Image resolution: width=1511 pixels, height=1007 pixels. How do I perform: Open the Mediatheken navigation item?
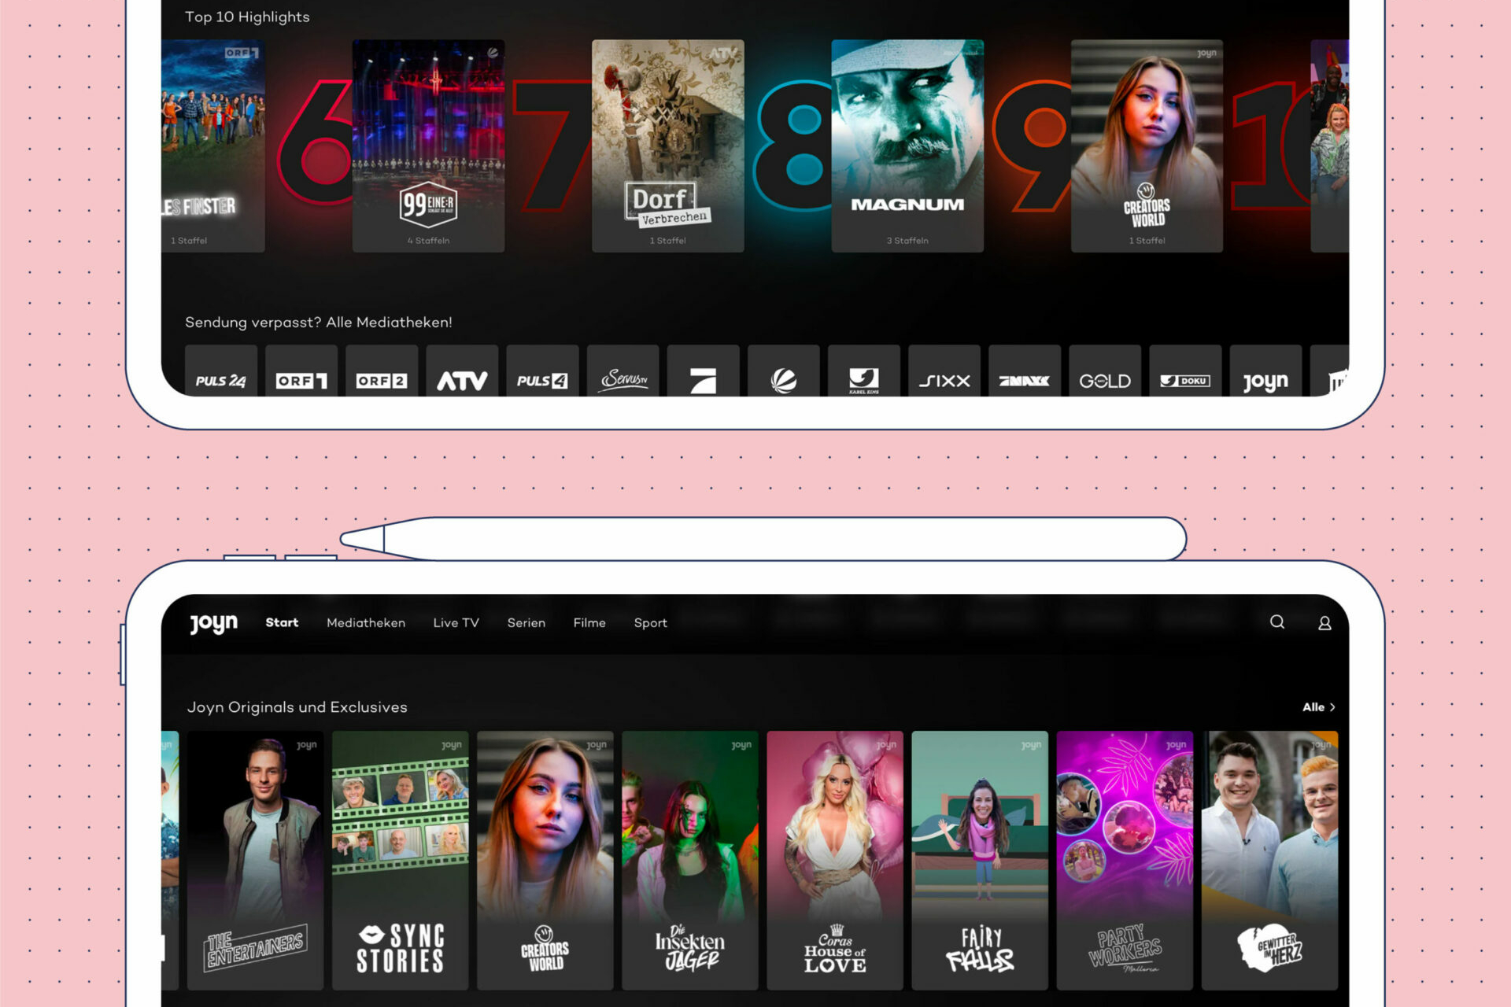(x=366, y=622)
